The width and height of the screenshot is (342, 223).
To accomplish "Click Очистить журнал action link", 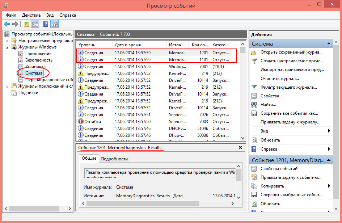I will [x=280, y=79].
